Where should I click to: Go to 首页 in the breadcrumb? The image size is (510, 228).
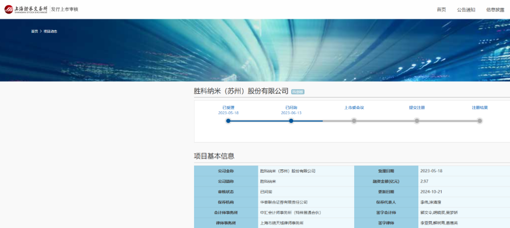(34, 31)
